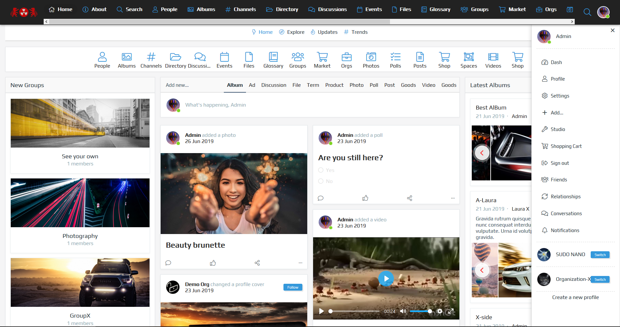620x327 pixels.
Task: Open more options on the poll post
Action: 453,198
